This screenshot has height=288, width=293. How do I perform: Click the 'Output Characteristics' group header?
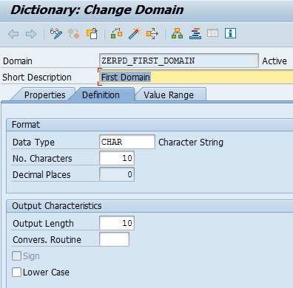coord(57,206)
